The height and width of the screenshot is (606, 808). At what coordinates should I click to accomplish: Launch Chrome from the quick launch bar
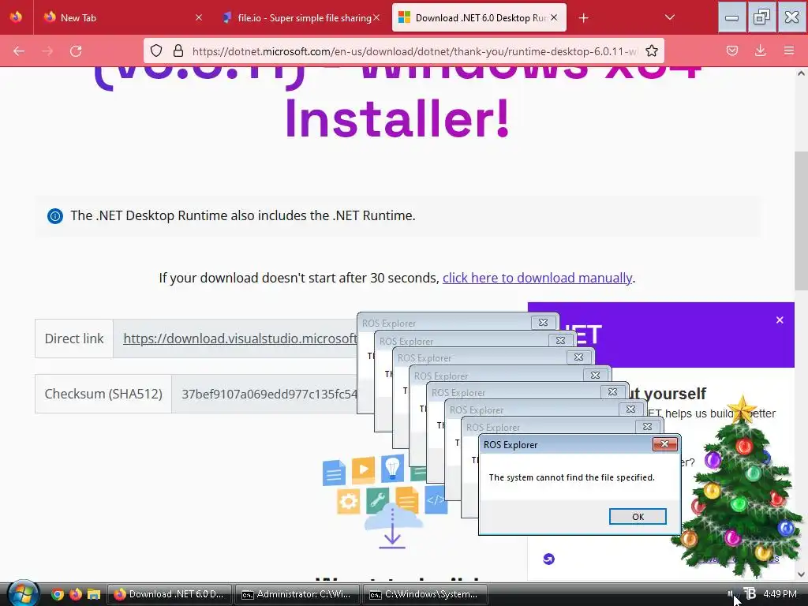58,594
